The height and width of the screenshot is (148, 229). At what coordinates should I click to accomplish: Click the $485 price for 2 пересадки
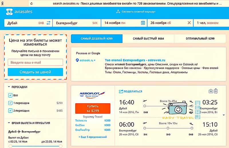tap(60, 111)
